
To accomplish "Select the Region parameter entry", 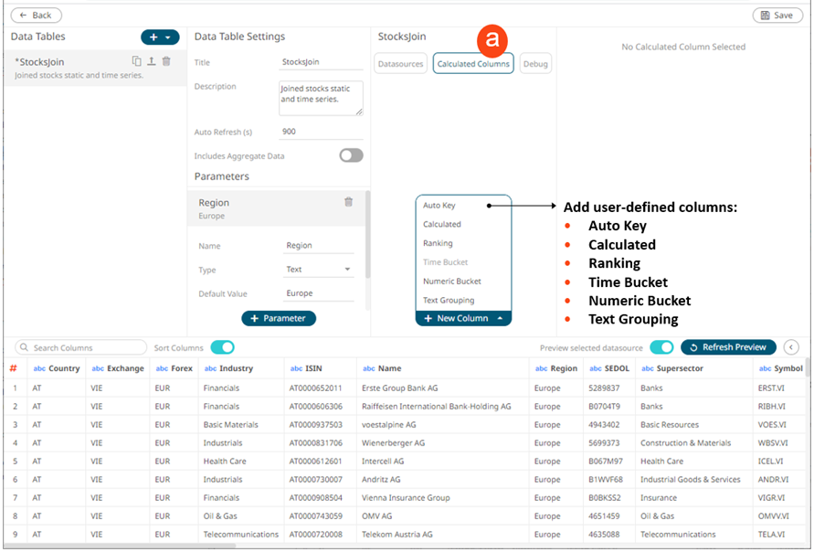I will pyautogui.click(x=277, y=208).
